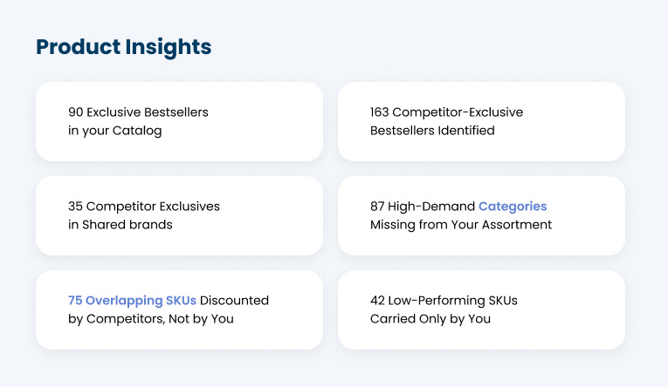
Task: Click 'Missing from Your Assortment' text
Action: [x=461, y=225]
